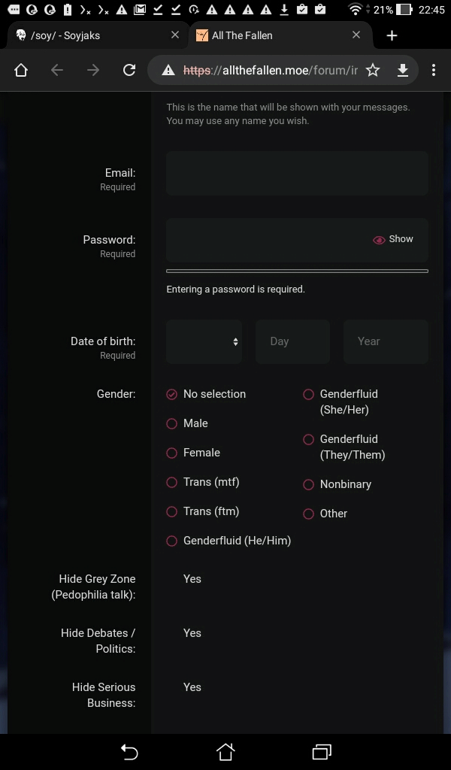Tap the download icon in the address bar

coord(403,70)
